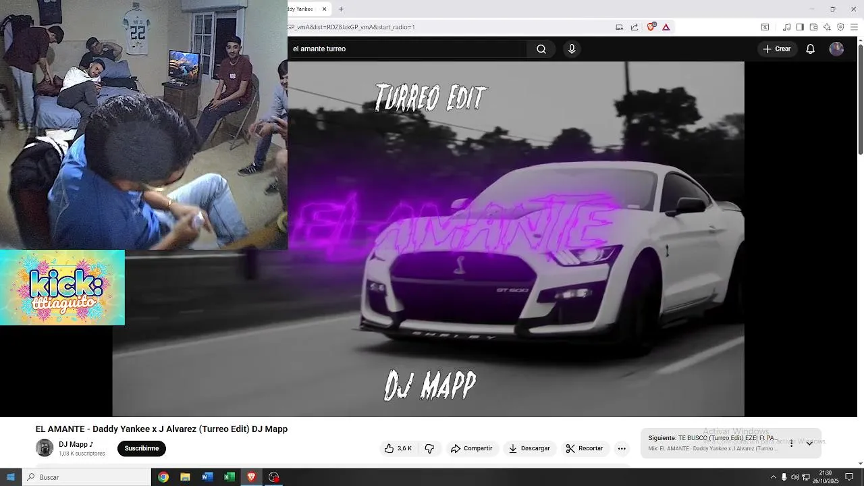Click the YouTube video player area
Screen dimensions: 864x486
pos(428,239)
